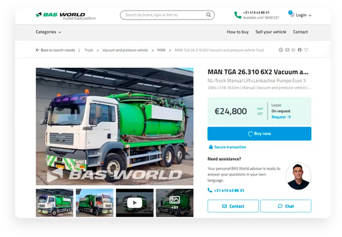This screenshot has height=237, width=342.
Task: Click the lease Request link
Action: pyautogui.click(x=281, y=117)
